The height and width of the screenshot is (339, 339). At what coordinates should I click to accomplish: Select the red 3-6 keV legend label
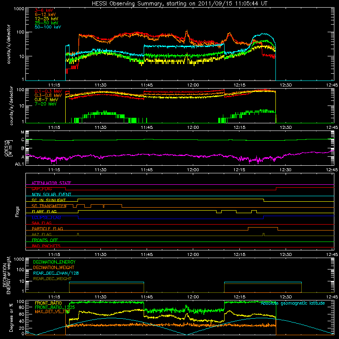pyautogui.click(x=44, y=10)
